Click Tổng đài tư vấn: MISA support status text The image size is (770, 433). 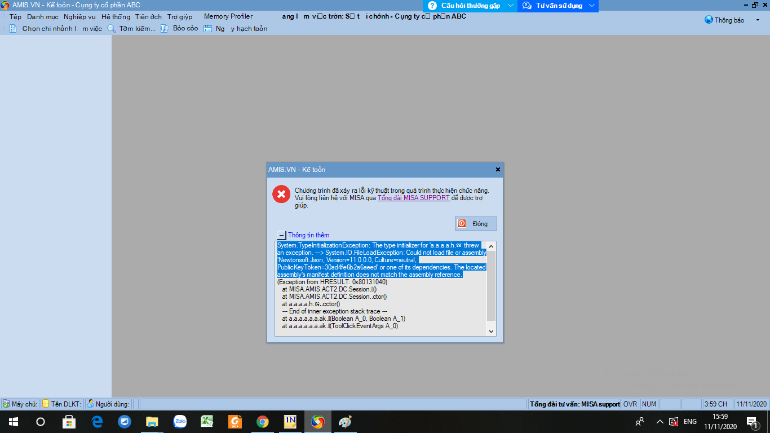[575, 404]
